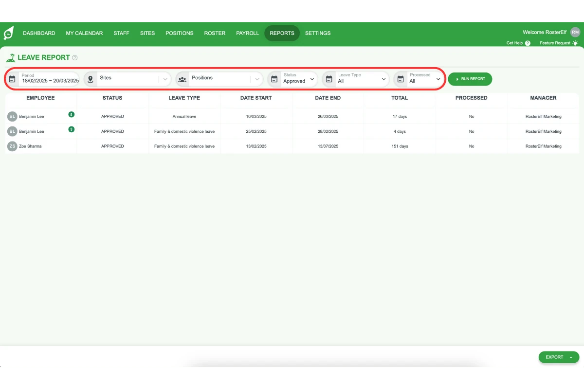
Task: Click the 10/03/2025 start date cell
Action: 256,117
